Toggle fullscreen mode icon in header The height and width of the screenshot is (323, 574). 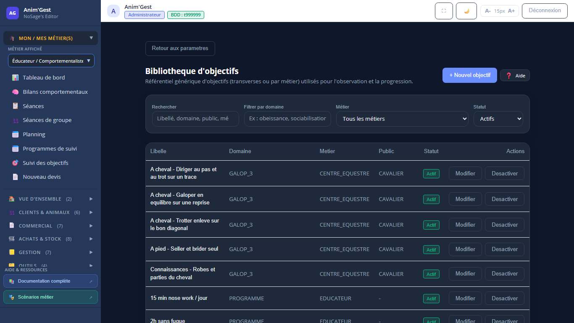coord(444,11)
